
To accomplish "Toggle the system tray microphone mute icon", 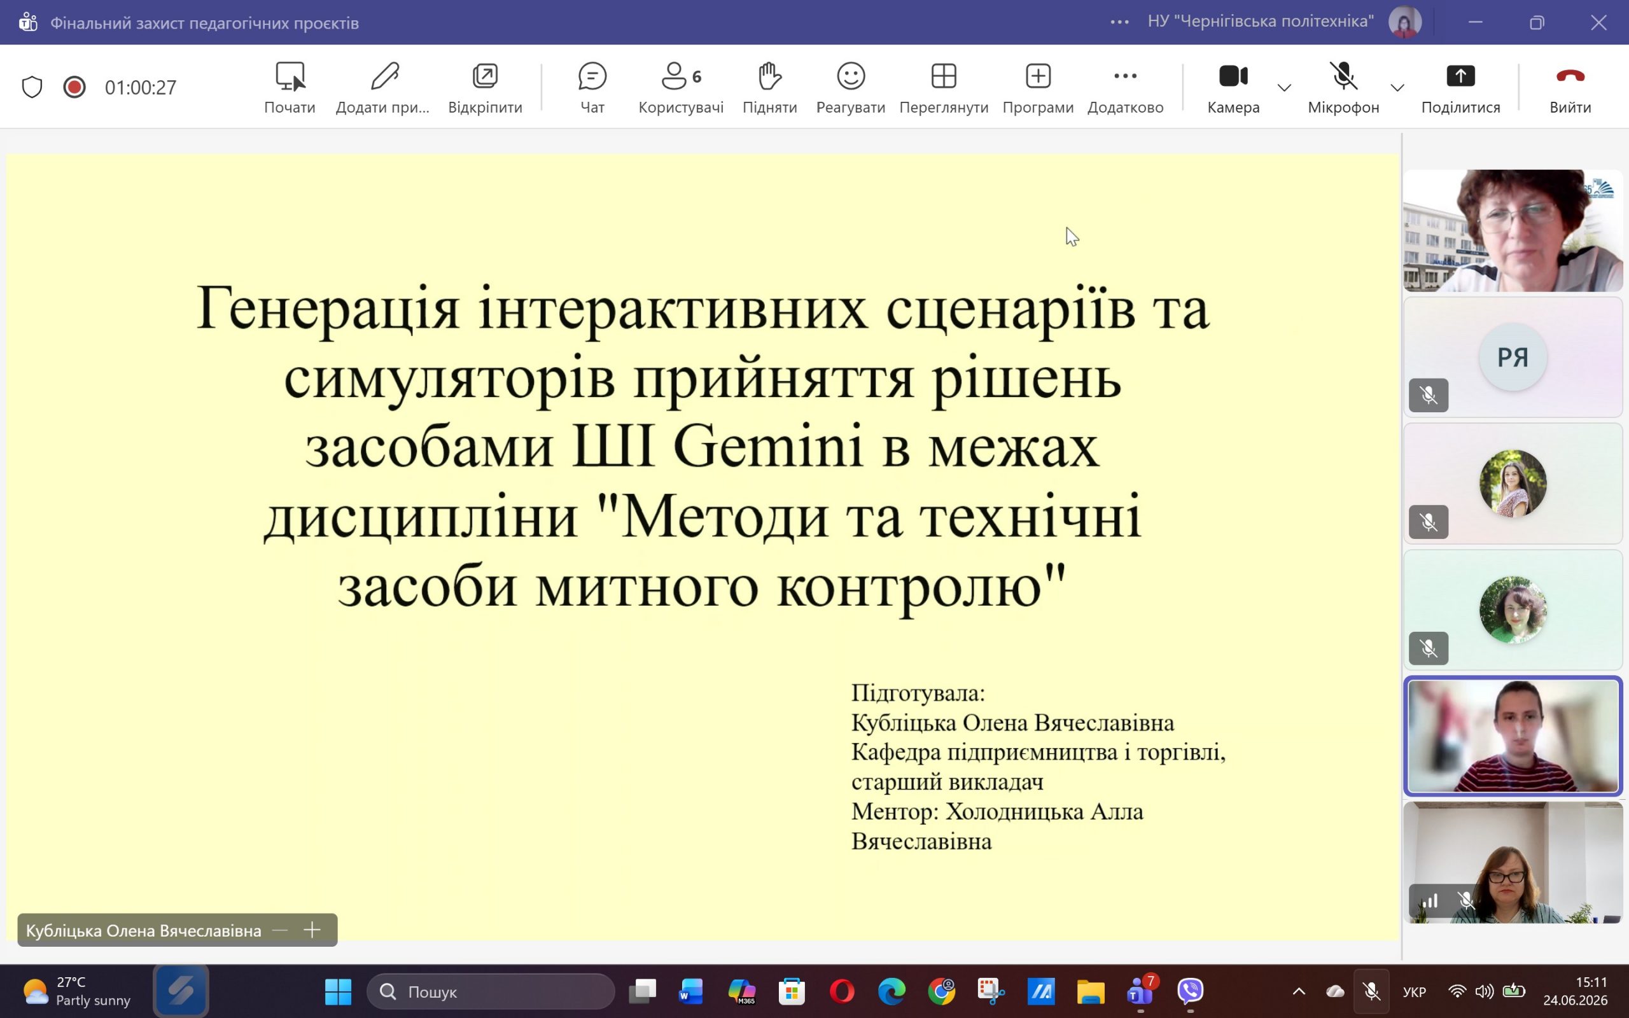I will [1371, 991].
